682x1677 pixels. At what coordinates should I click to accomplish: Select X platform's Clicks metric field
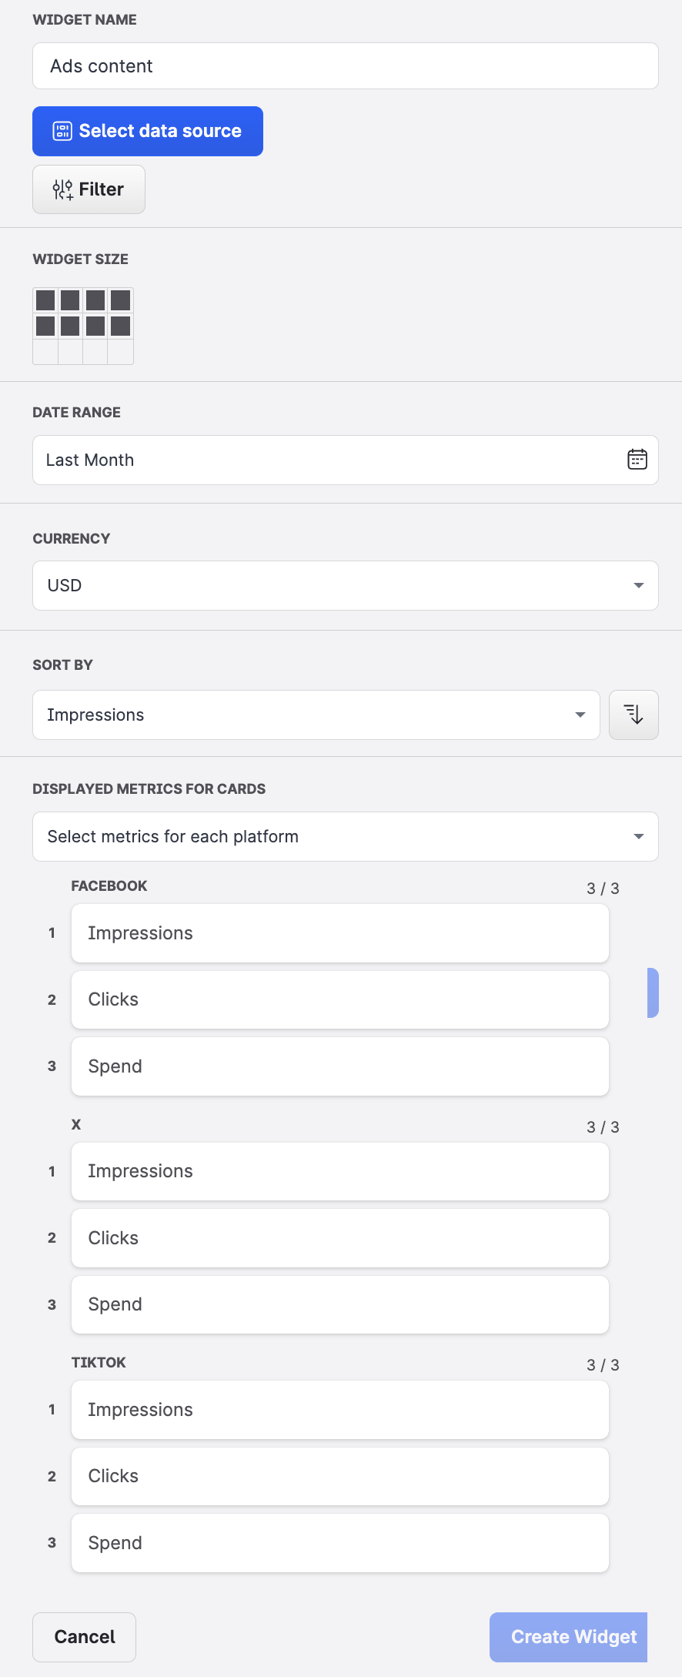click(339, 1237)
